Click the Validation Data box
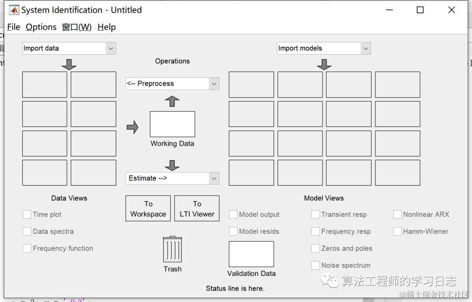The image size is (472, 302). click(x=251, y=254)
